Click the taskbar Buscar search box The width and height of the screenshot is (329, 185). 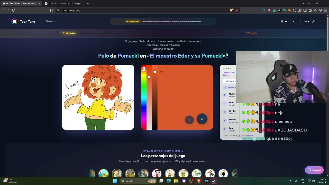coord(139,181)
